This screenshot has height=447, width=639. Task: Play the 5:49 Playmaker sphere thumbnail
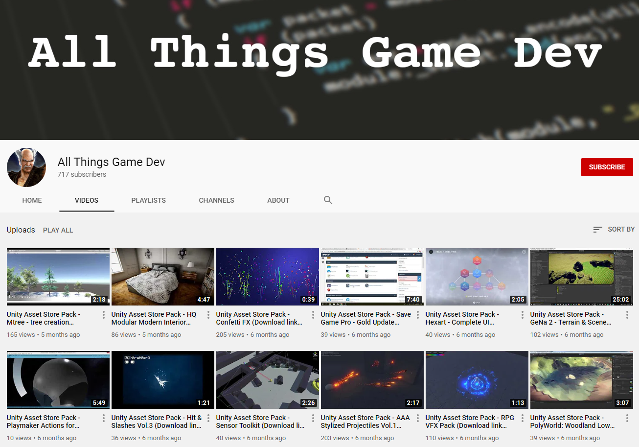tap(58, 380)
